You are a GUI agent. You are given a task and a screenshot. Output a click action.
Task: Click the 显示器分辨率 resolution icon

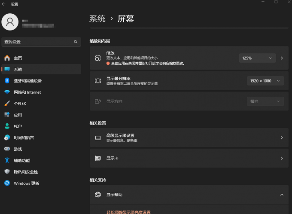pos(98,81)
